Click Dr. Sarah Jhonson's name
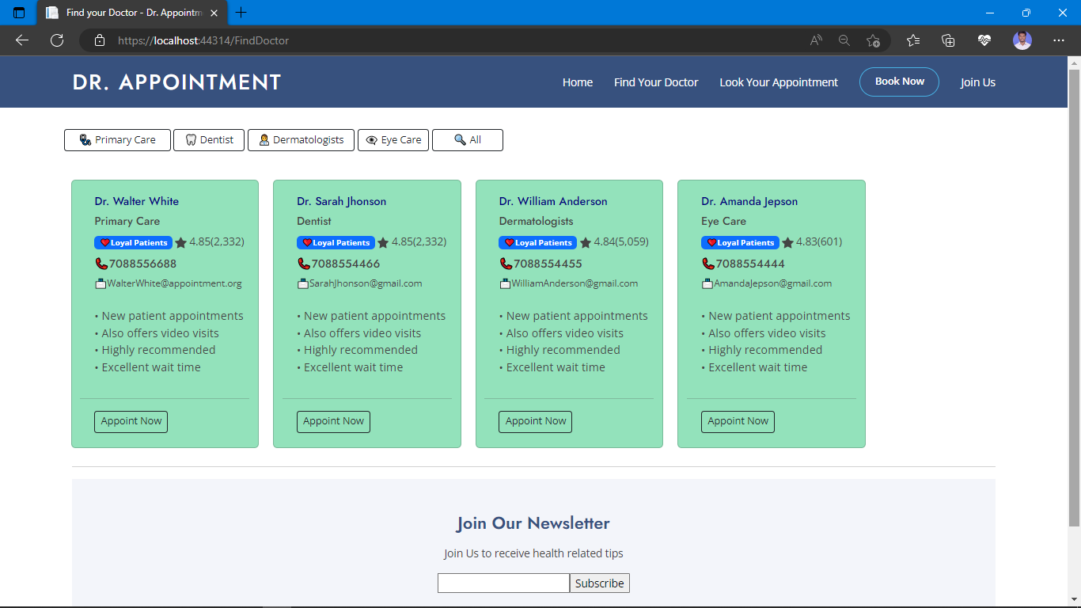This screenshot has width=1081, height=608. (x=342, y=201)
